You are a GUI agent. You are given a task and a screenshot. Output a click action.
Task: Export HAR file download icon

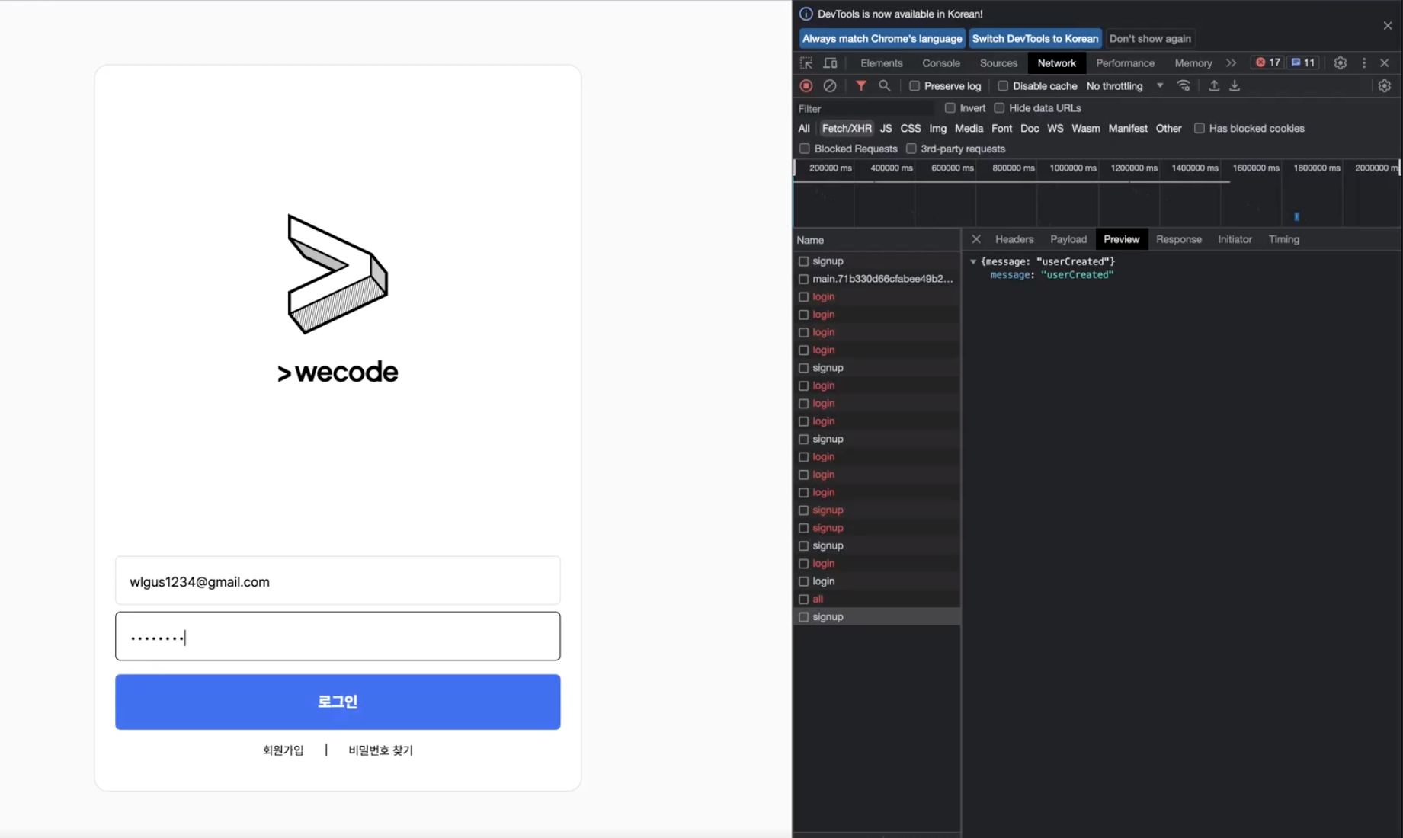tap(1235, 86)
